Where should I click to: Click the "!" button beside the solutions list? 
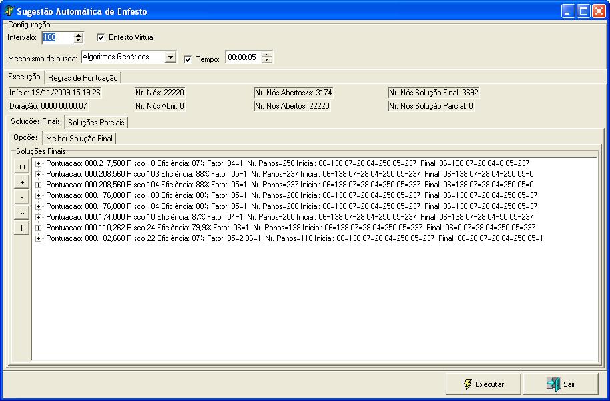tap(22, 228)
